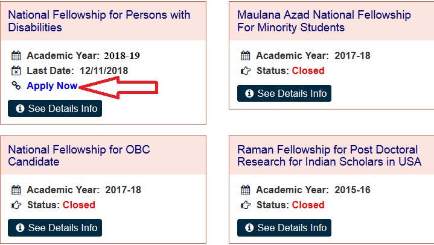
Task: Click Closed status text in Maulana Azad card
Action: tap(308, 71)
